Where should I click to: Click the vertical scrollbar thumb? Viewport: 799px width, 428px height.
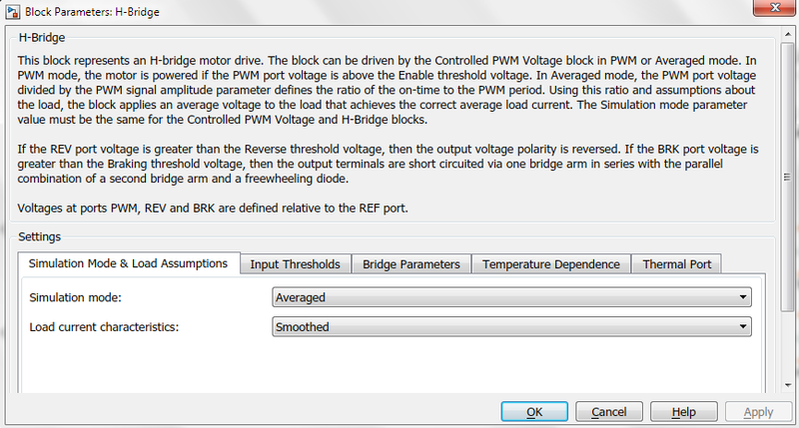pyautogui.click(x=788, y=177)
